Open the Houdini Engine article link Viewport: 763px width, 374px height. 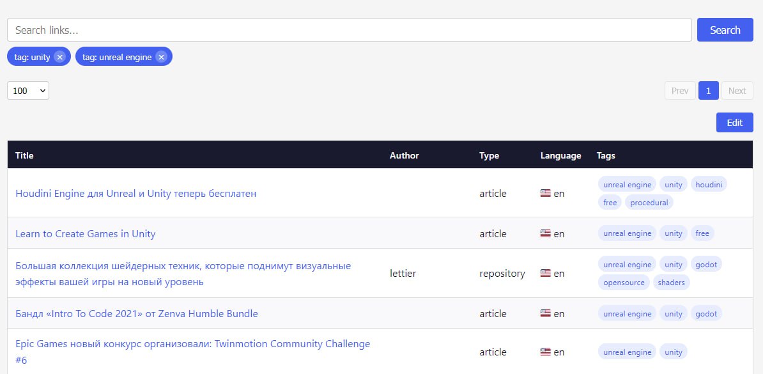click(x=135, y=193)
